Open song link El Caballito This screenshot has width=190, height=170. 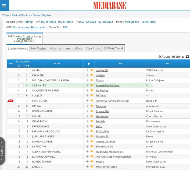tap(102, 131)
